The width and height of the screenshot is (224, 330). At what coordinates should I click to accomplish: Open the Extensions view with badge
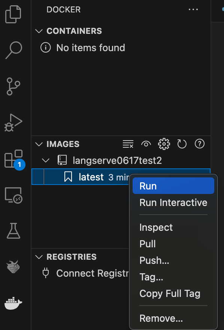(15, 159)
